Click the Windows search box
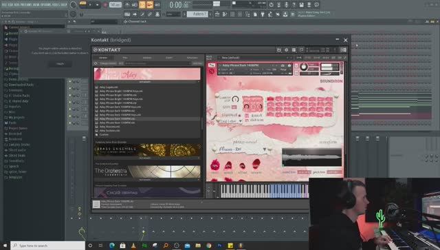 pos(47,245)
